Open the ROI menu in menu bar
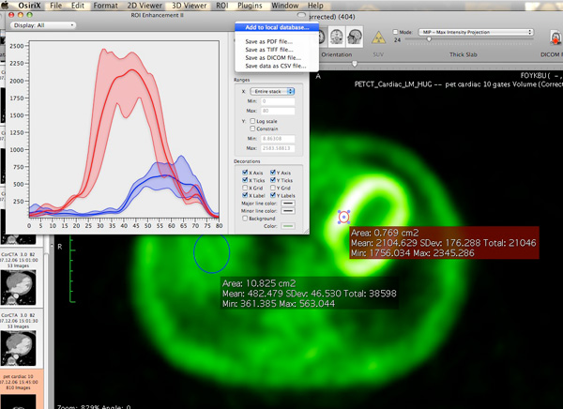Viewport: 563px width, 409px height. pos(221,6)
